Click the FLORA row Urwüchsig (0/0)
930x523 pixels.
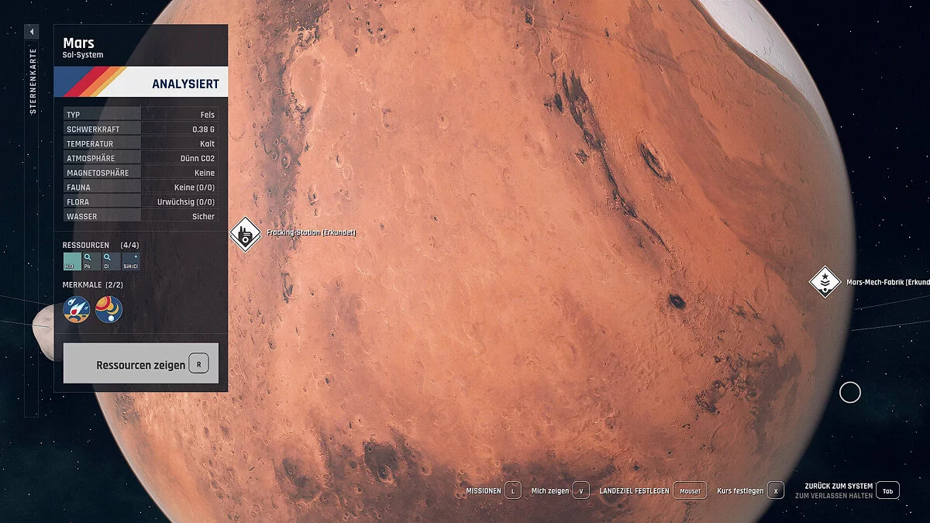[141, 202]
